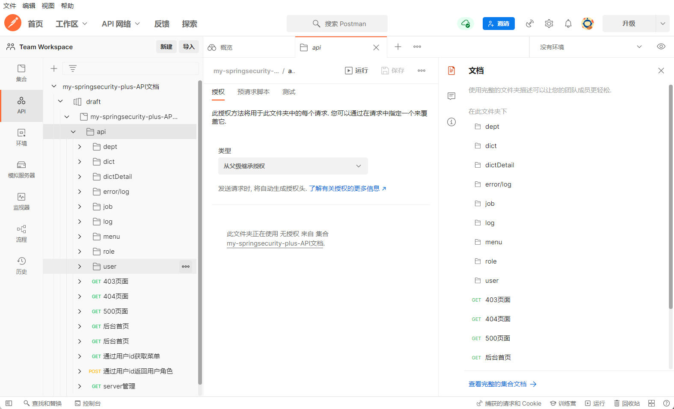Open the Mock Servers sidebar section
This screenshot has width=674, height=409.
[21, 169]
